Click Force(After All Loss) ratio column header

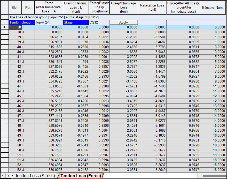183,8
